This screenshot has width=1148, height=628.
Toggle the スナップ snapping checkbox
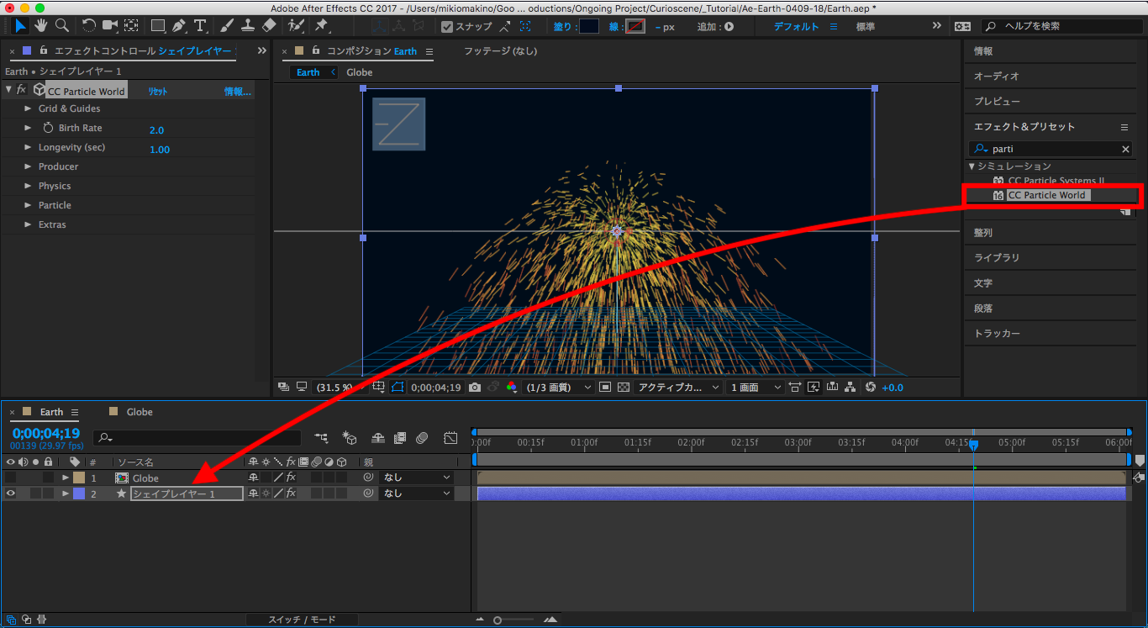447,27
